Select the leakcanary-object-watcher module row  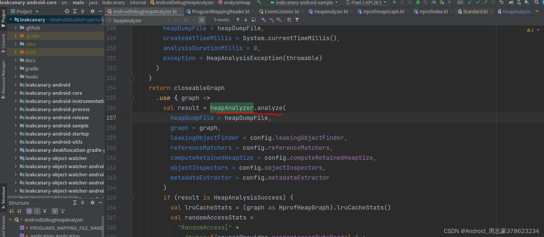click(x=56, y=158)
